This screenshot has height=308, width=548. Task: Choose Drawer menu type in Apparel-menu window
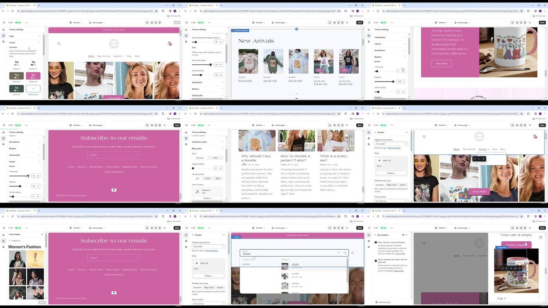tap(403, 185)
